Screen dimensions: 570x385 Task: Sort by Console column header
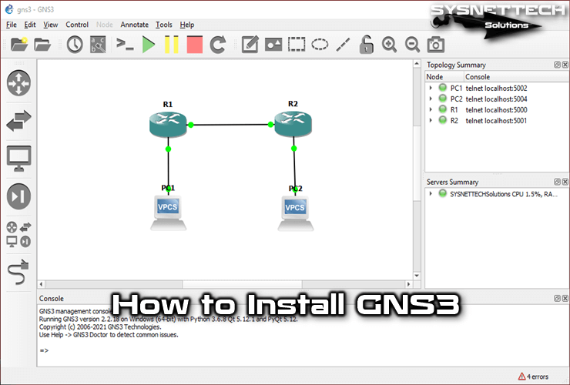pos(517,77)
